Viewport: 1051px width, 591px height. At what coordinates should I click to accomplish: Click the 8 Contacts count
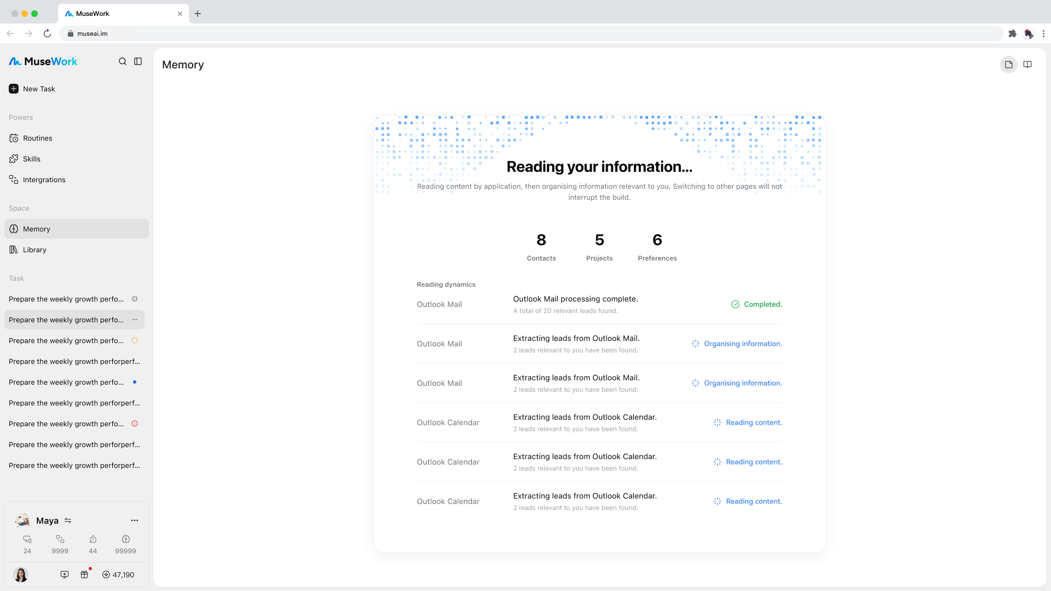[x=541, y=246]
